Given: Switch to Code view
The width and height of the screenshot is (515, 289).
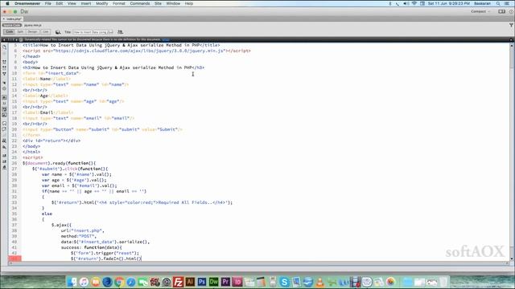Looking at the screenshot, I should (10, 32).
